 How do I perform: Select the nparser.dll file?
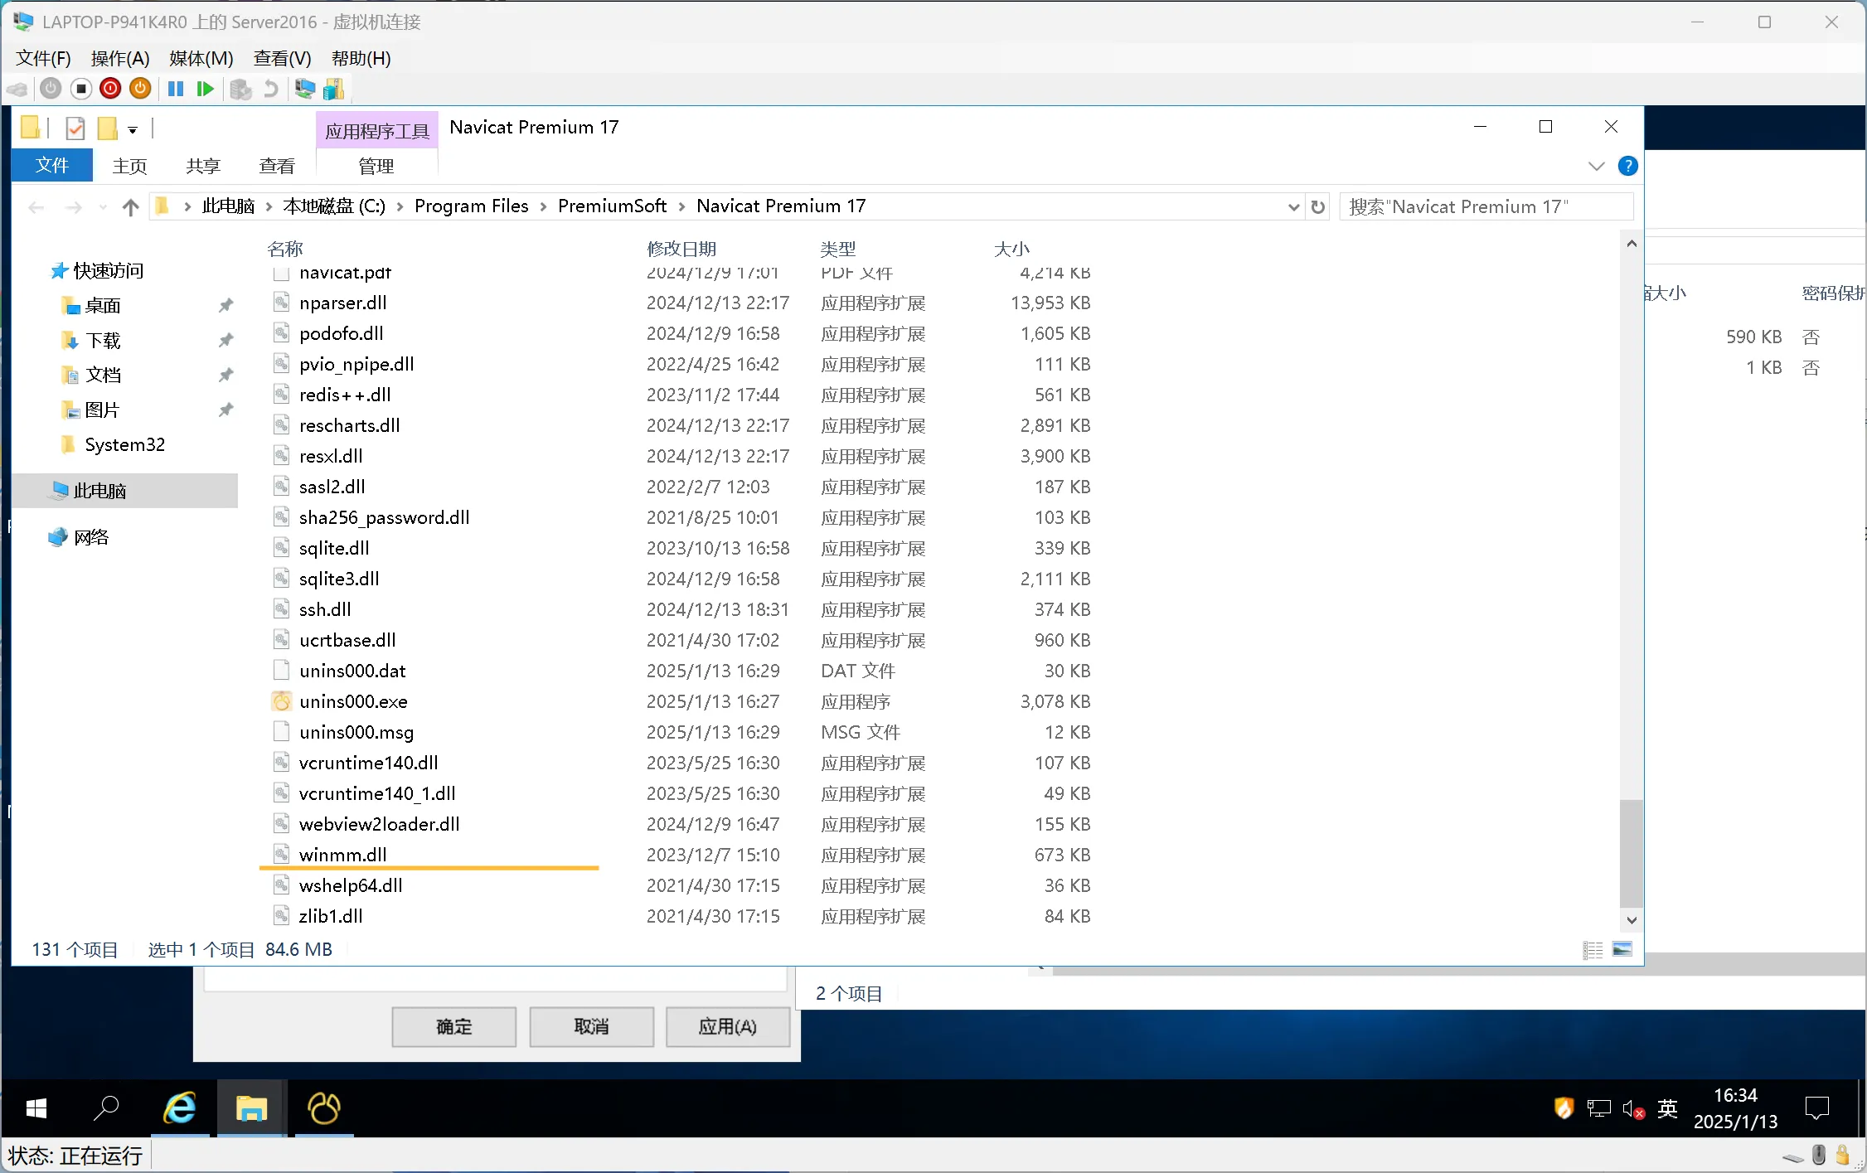(342, 303)
